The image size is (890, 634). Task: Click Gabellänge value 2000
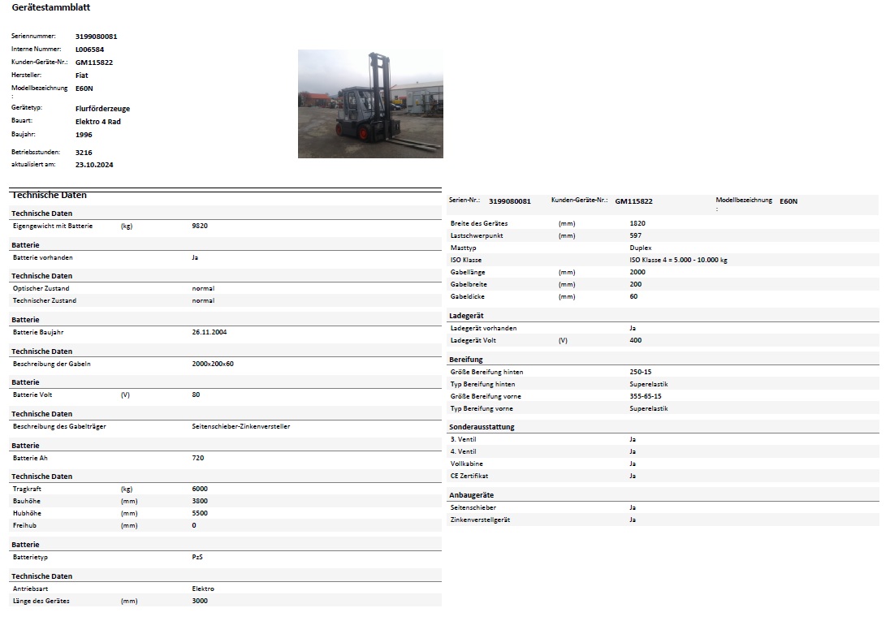(x=637, y=272)
